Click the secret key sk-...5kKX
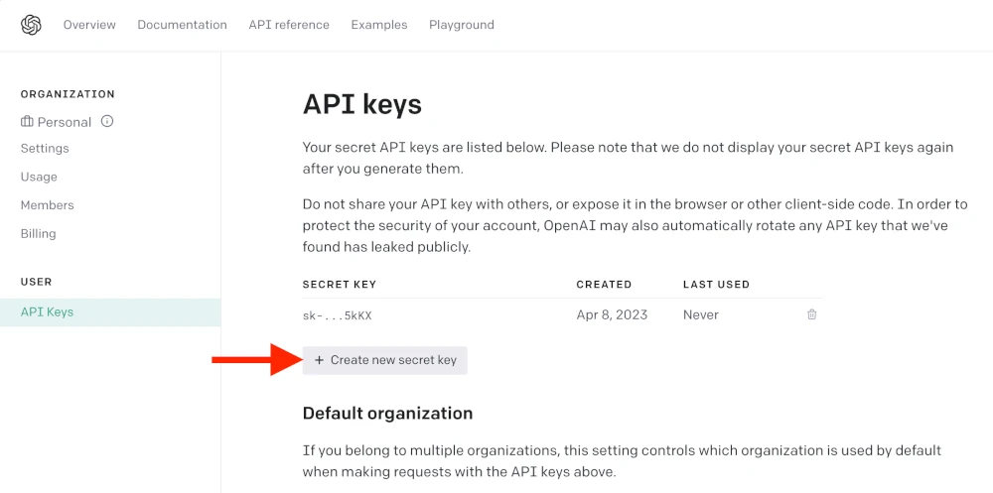This screenshot has width=993, height=493. tap(337, 315)
